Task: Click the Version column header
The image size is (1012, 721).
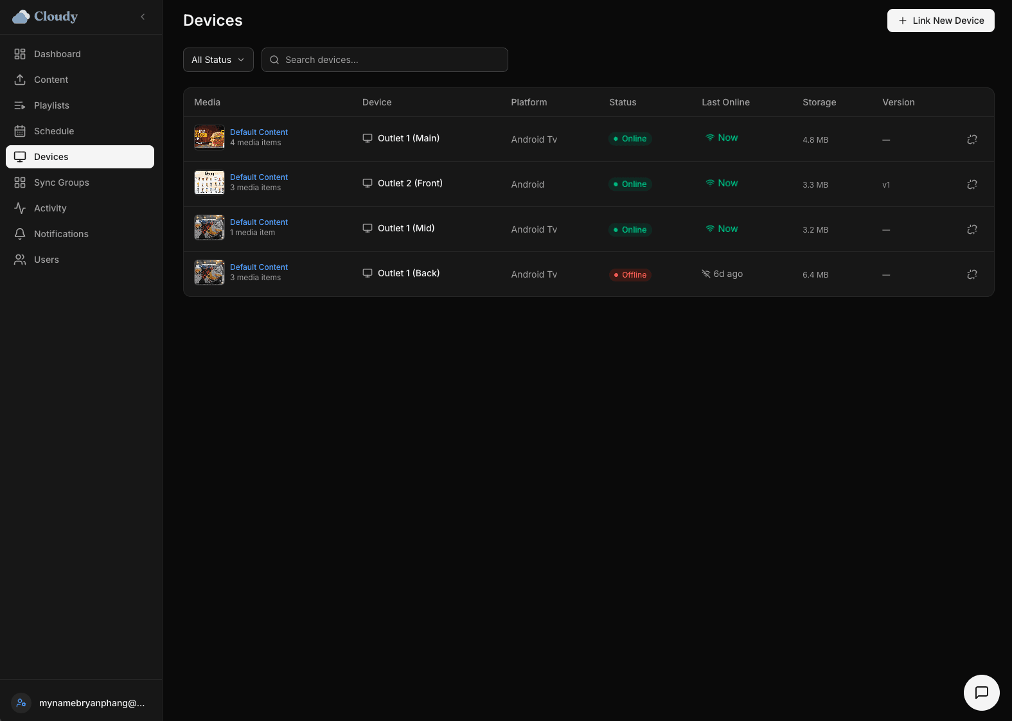Action: (898, 102)
